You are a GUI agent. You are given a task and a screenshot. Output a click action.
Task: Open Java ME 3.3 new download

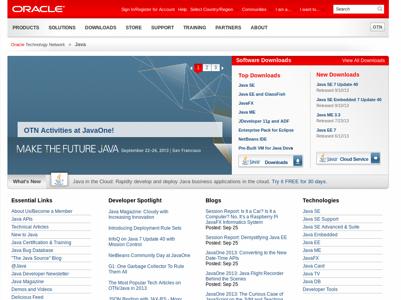click(329, 115)
